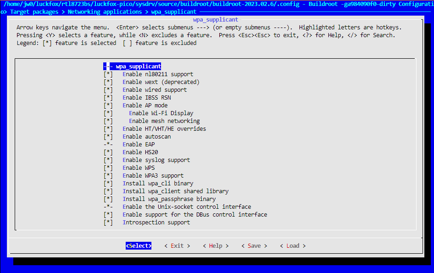Click the .config file path in title line
The height and width of the screenshot is (273, 434).
point(152,4)
